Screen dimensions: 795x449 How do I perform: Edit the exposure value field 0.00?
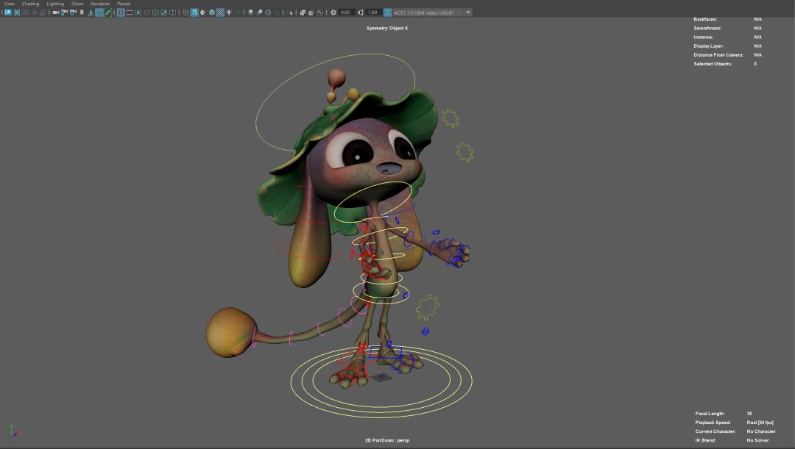[x=346, y=12]
